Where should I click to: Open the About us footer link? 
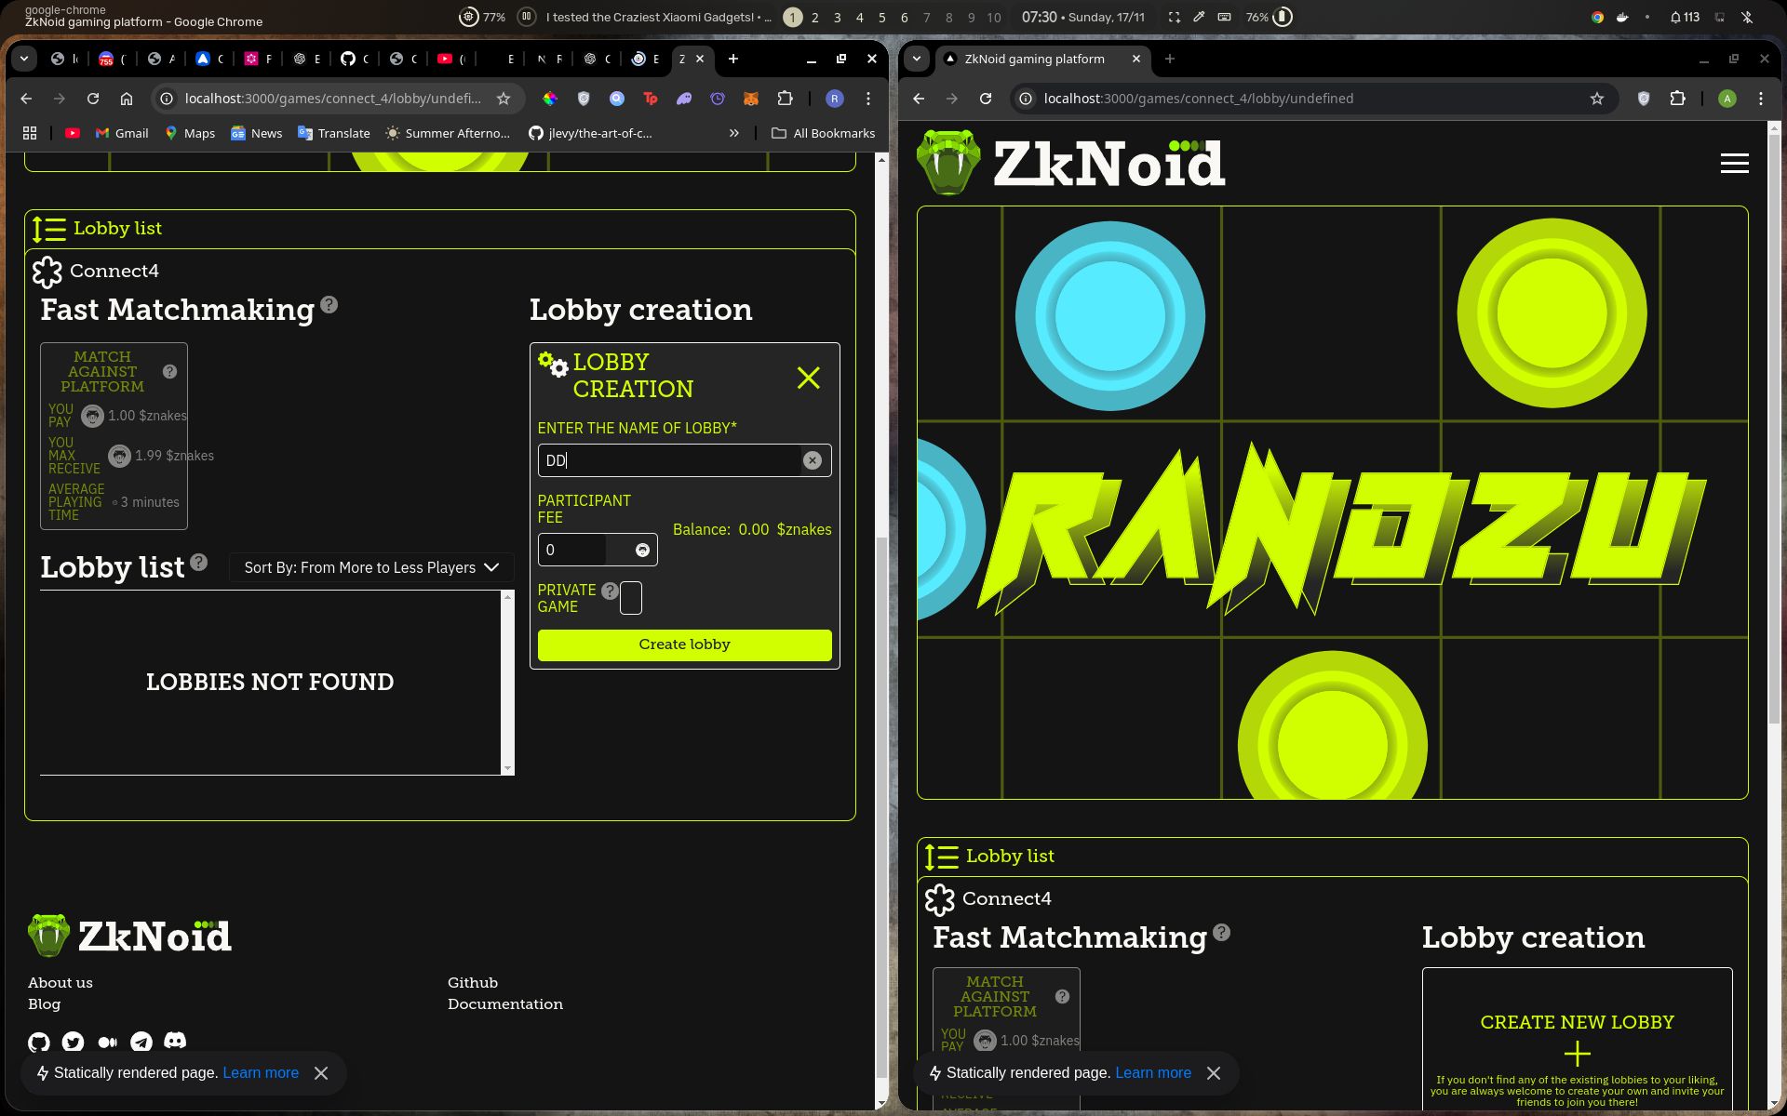60,983
